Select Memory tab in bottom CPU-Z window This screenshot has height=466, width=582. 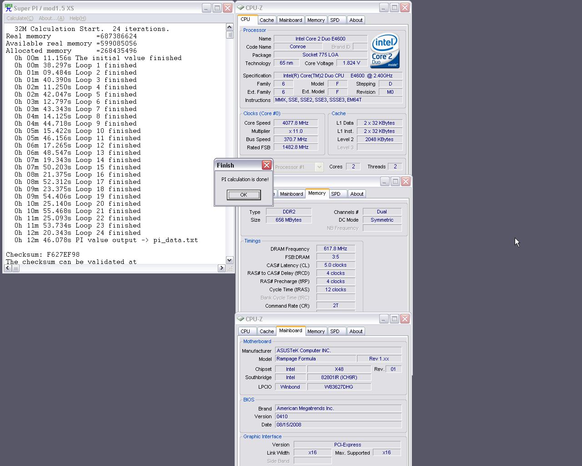[316, 331]
